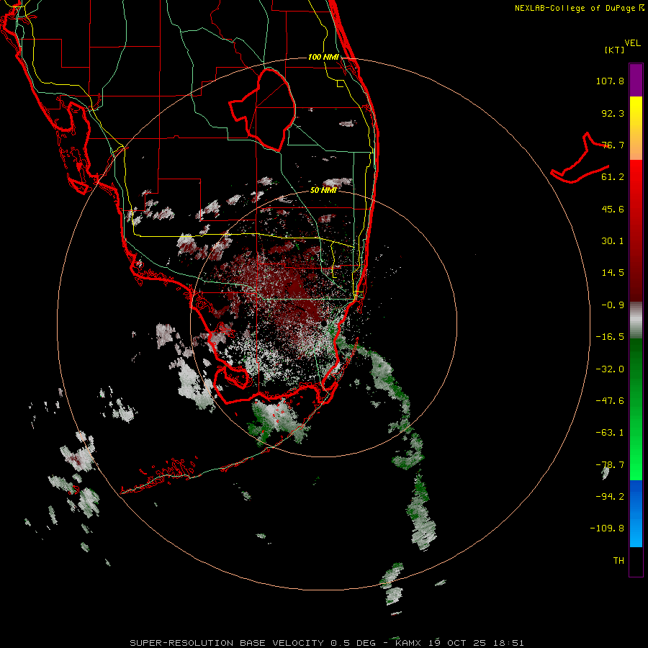Click the 18:51 timestamp in the caption
This screenshot has width=648, height=648.
coord(510,643)
